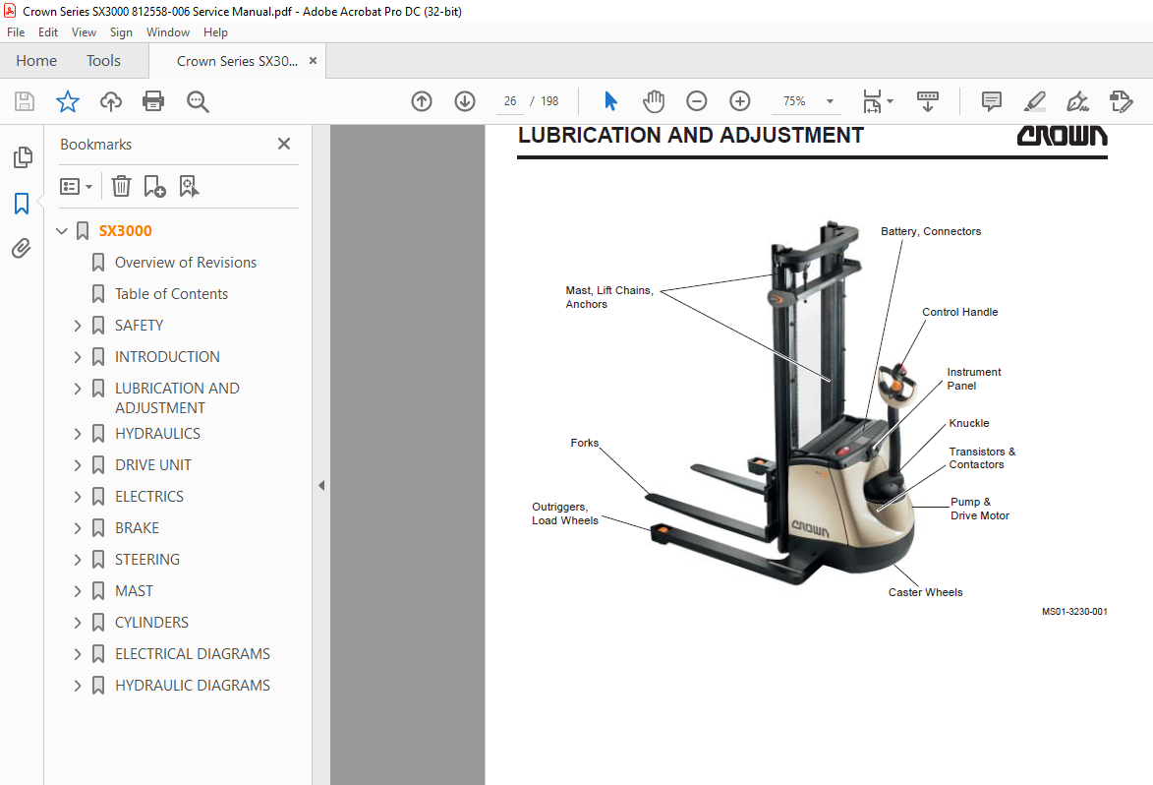Close the Crown Series SX30 document tab
The image size is (1153, 785).
pos(314,61)
